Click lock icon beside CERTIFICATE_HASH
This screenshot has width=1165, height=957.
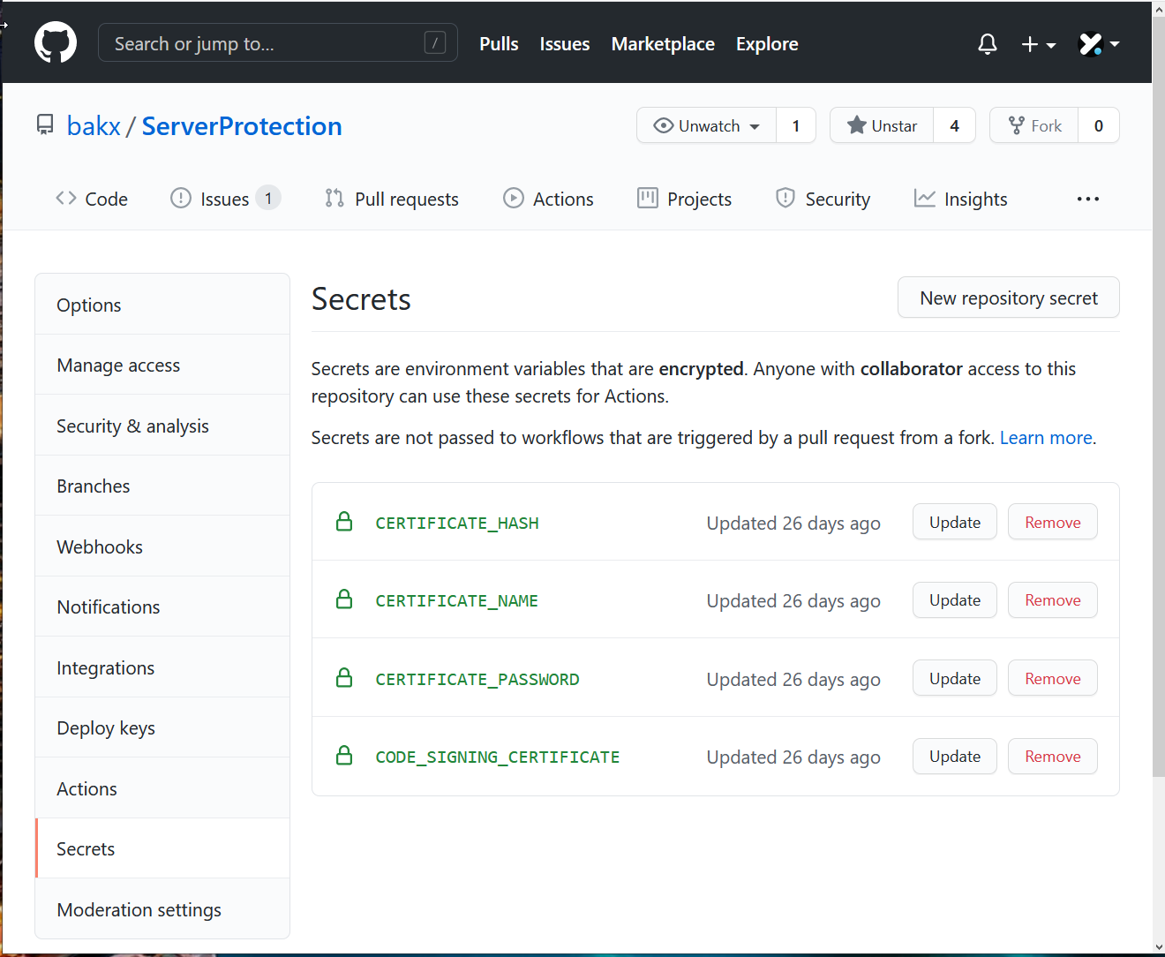[344, 522]
